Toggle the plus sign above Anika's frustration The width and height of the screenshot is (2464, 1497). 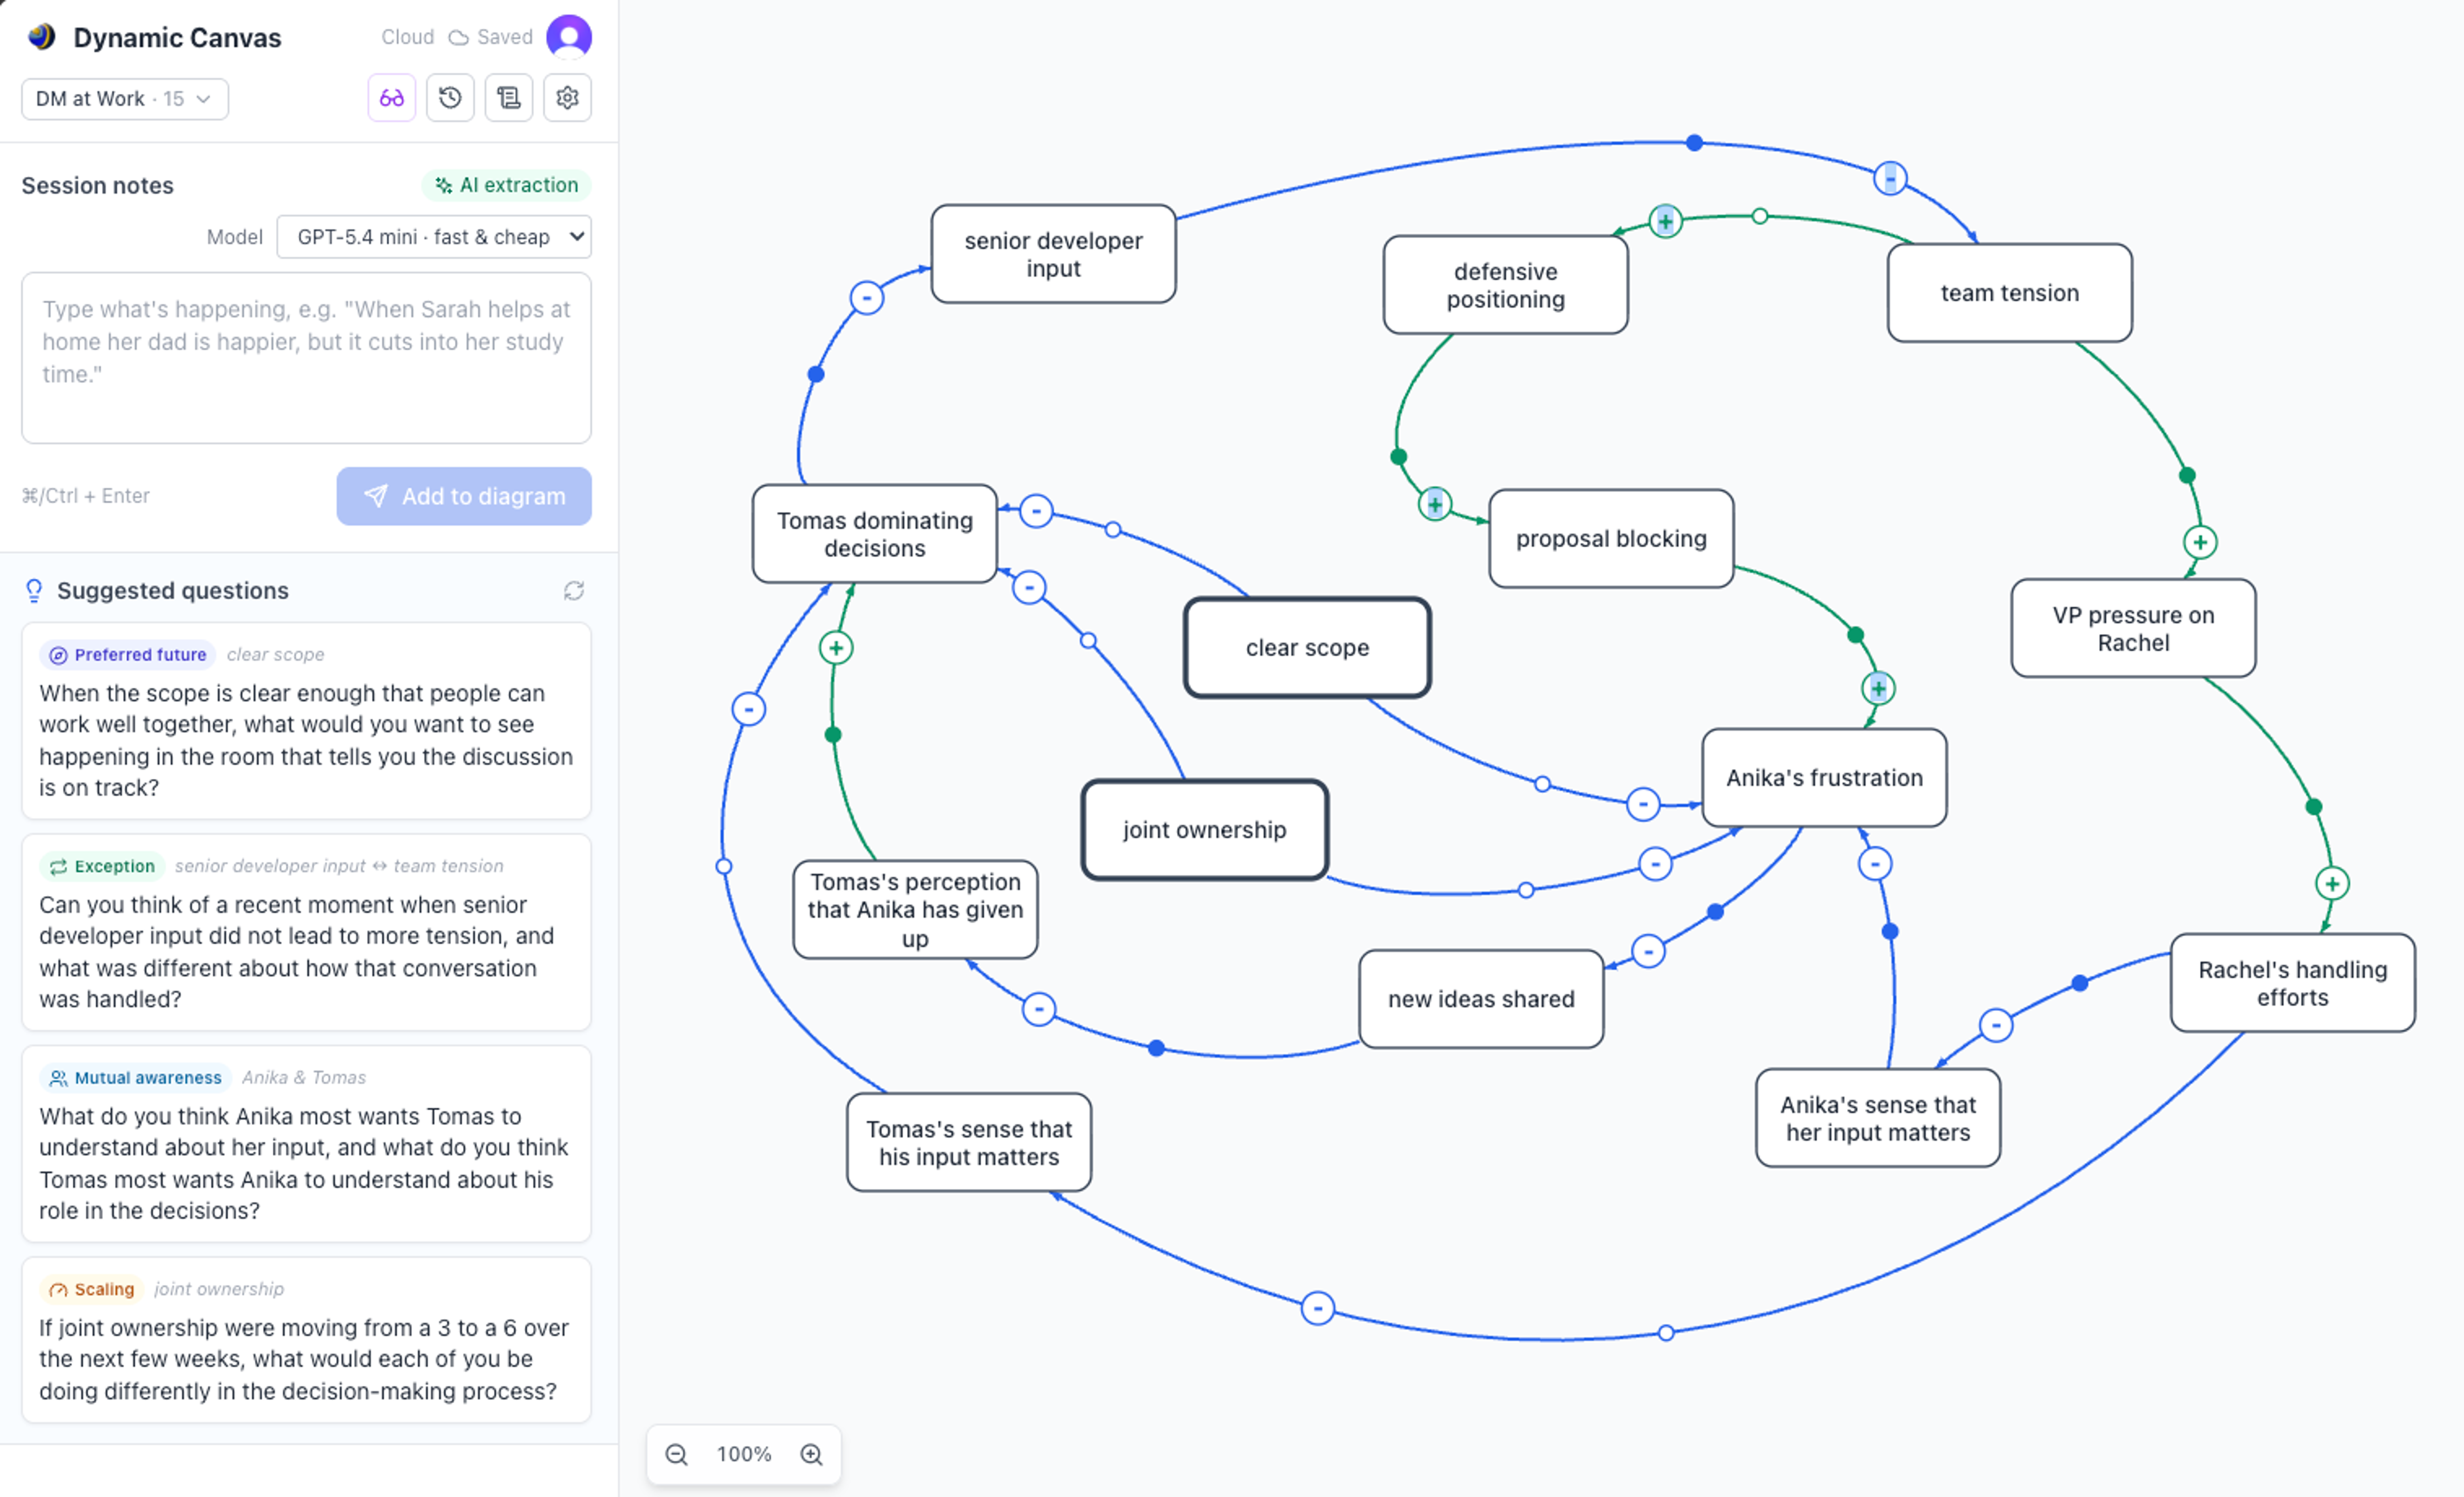(1879, 688)
